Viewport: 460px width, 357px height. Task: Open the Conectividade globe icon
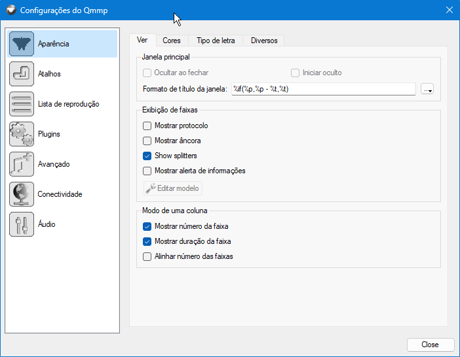click(x=22, y=194)
